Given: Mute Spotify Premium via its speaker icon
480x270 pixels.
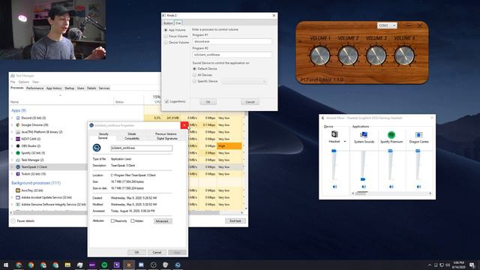Looking at the screenshot, I should [x=391, y=187].
